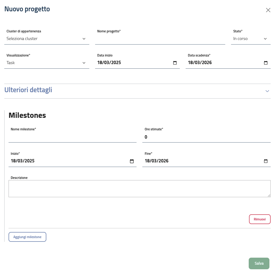This screenshot has height=272, width=274.
Task: Close the Nuovo progetto dialog
Action: [x=268, y=10]
